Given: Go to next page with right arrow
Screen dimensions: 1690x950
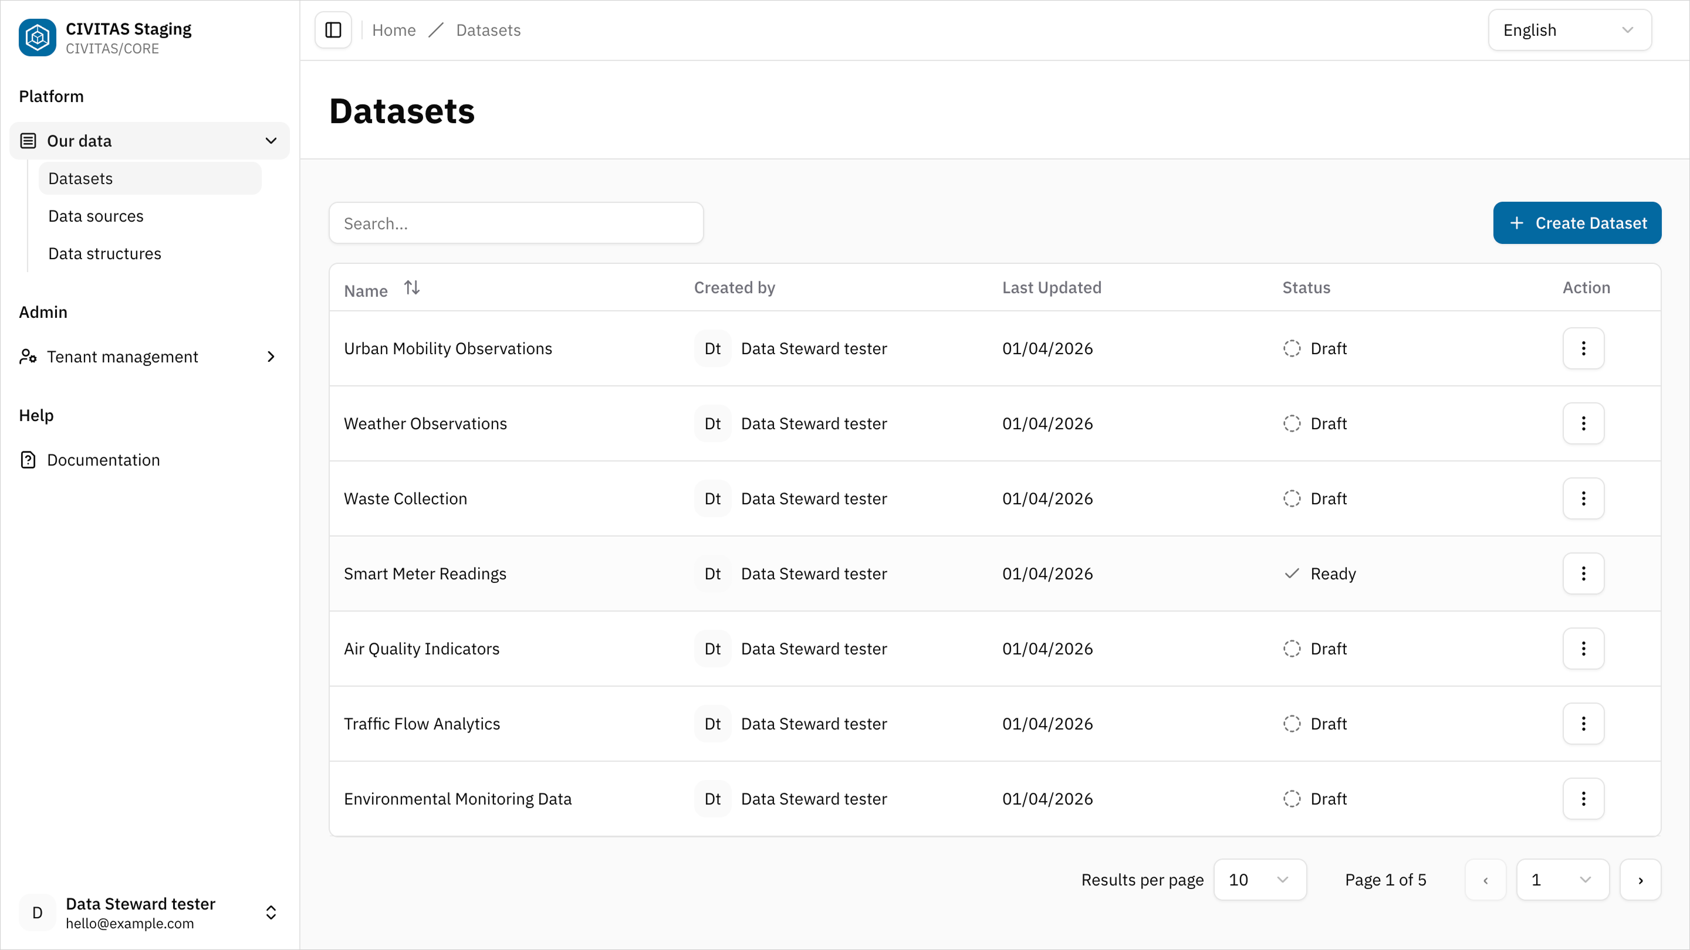Looking at the screenshot, I should 1641,879.
